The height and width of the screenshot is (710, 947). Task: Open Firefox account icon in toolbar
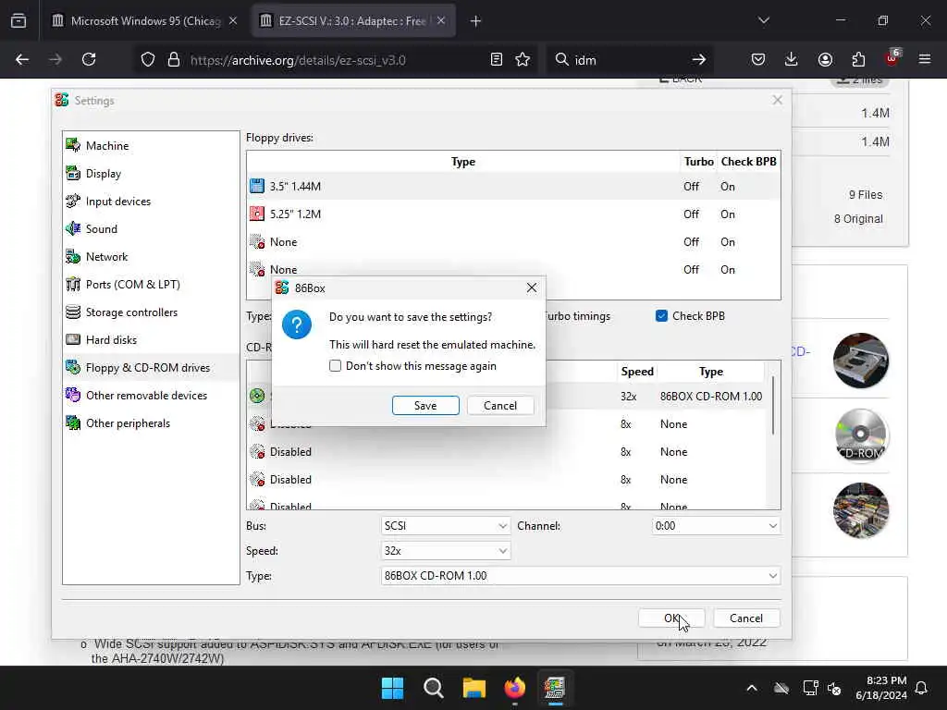pos(825,59)
